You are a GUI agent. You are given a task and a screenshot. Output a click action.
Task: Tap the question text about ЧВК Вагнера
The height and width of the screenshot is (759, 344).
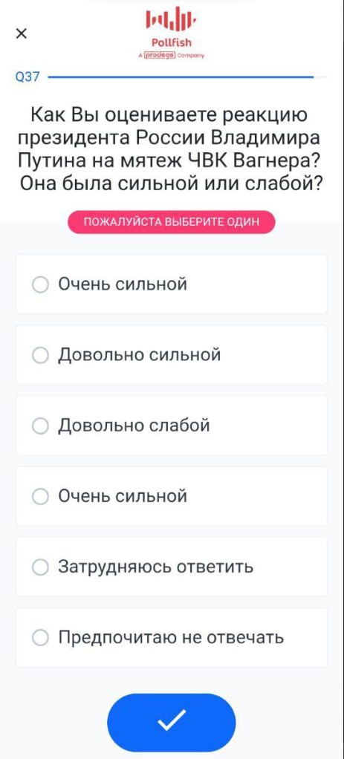[171, 150]
